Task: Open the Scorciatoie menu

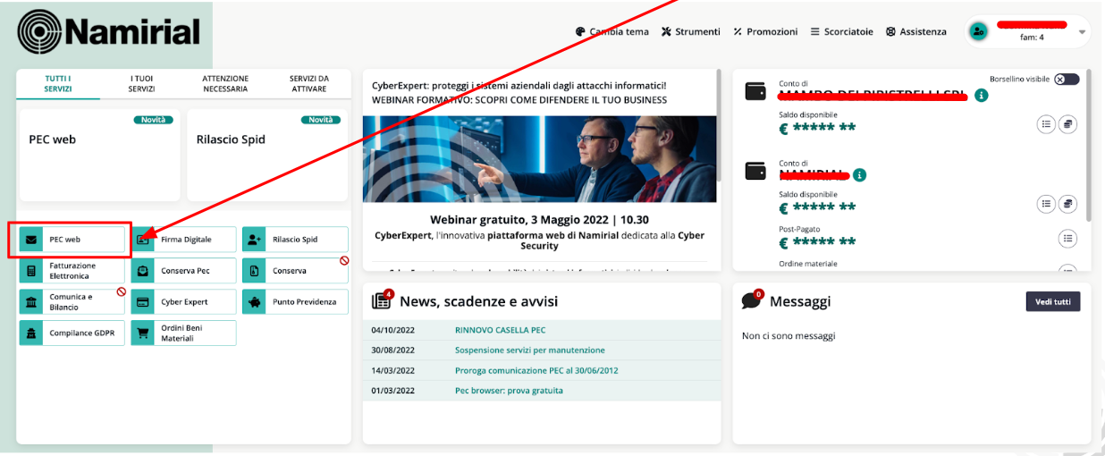Action: [841, 31]
